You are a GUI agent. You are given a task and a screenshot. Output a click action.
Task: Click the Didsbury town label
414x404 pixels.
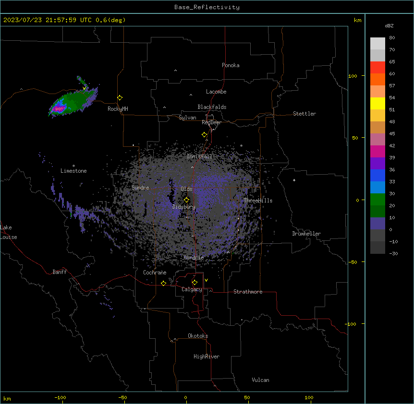184,207
